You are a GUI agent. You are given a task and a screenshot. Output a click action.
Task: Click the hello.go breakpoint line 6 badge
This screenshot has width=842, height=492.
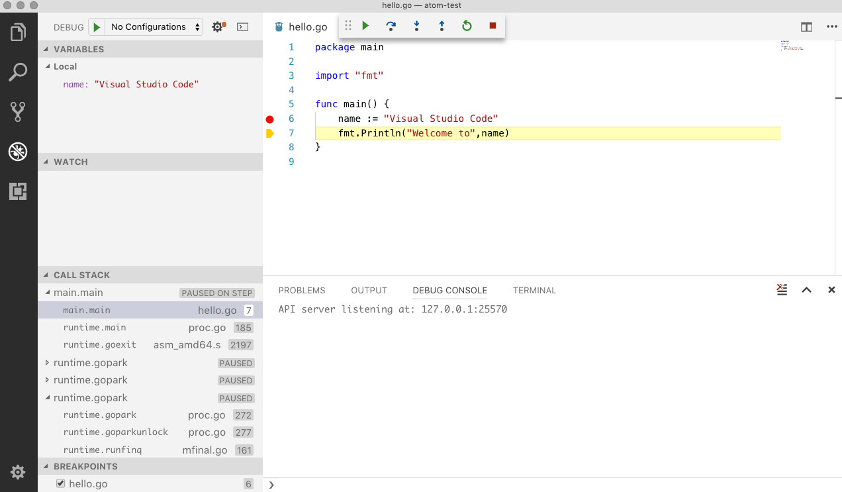click(x=249, y=484)
